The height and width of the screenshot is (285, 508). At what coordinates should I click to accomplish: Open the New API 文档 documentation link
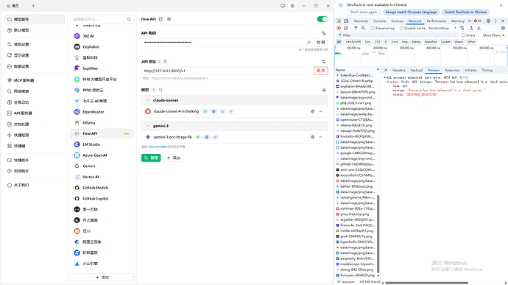(157, 147)
